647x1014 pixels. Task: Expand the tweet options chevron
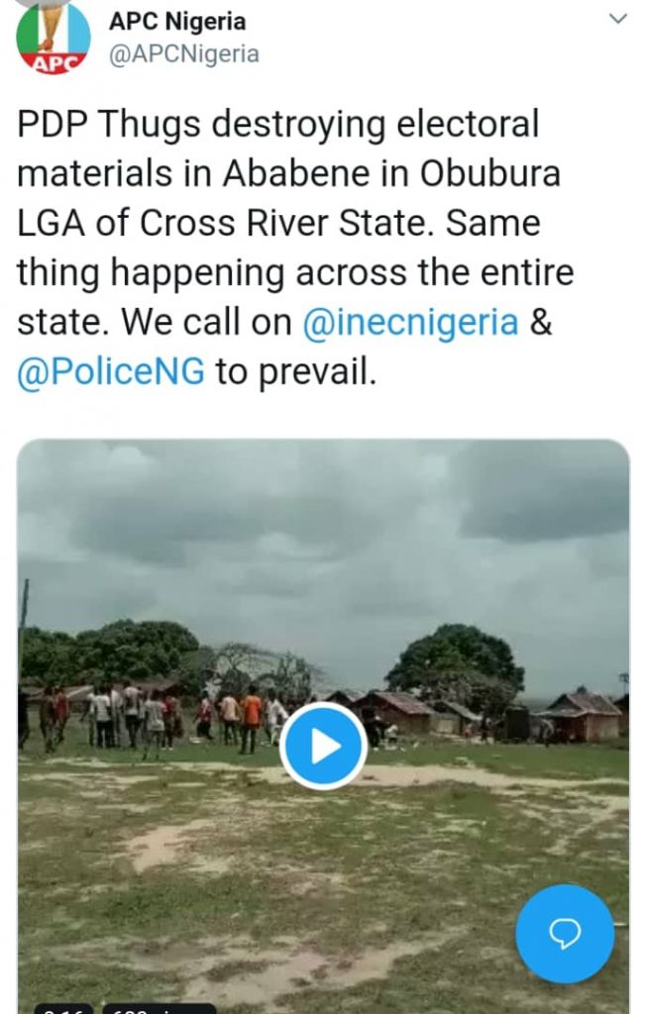[617, 19]
